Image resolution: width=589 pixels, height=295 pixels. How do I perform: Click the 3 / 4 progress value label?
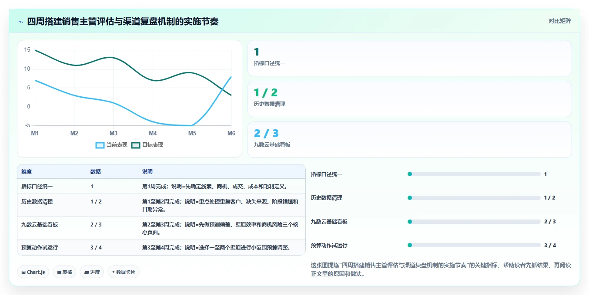550,246
